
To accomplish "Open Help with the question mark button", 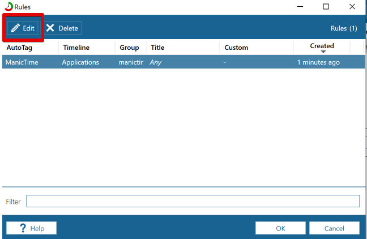I will pos(31,228).
